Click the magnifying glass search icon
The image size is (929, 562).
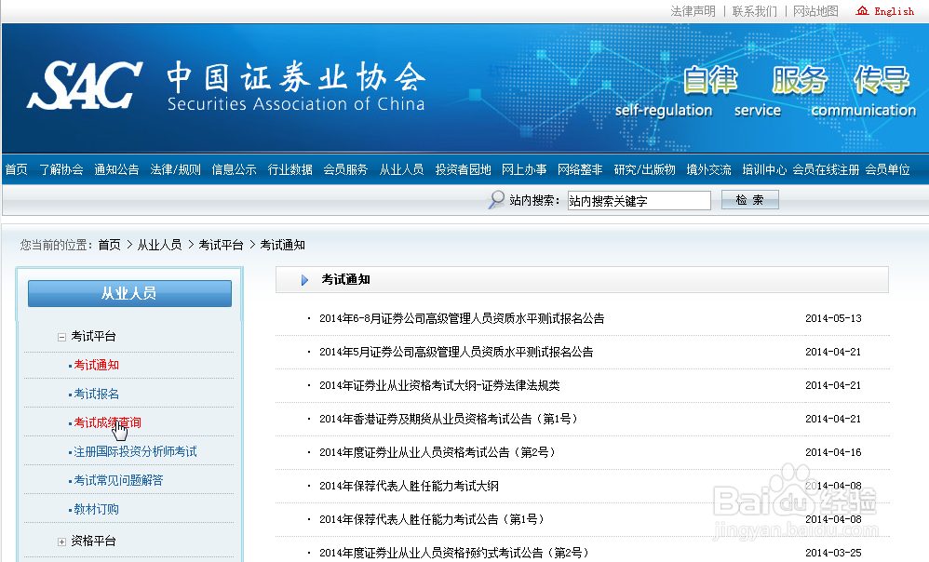(494, 199)
